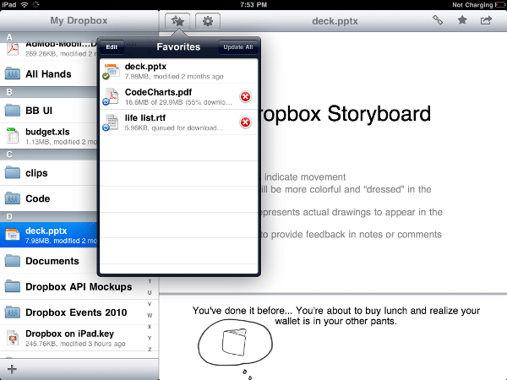Image resolution: width=507 pixels, height=380 pixels.
Task: Open the Documents folder
Action: click(48, 261)
